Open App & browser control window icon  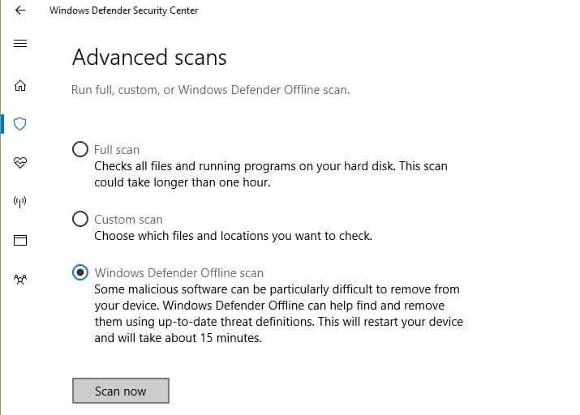tap(20, 240)
